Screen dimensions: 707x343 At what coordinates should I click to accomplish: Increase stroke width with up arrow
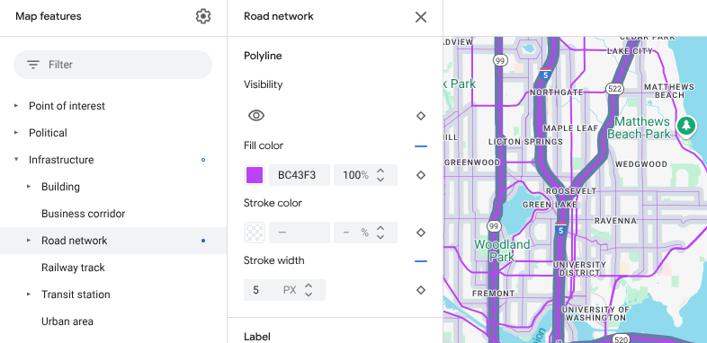tap(309, 286)
